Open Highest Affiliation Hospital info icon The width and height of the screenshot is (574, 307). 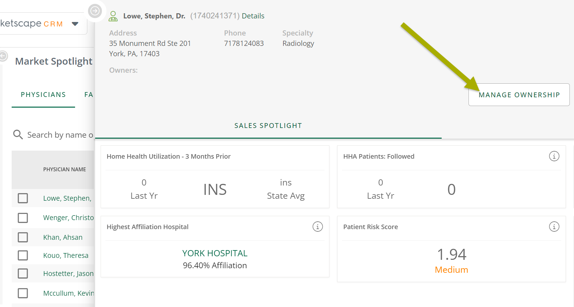point(317,227)
